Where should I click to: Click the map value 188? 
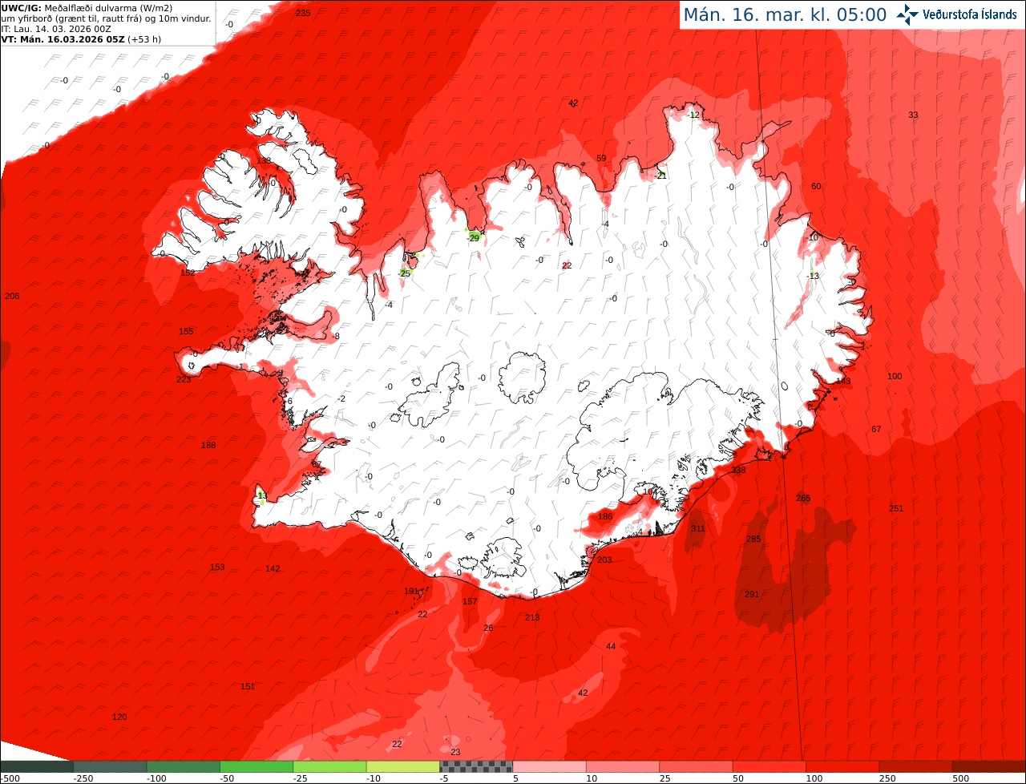[208, 446]
